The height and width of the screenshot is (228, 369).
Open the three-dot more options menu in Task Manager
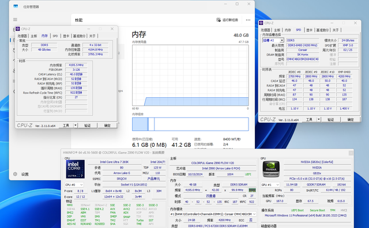[x=248, y=20]
